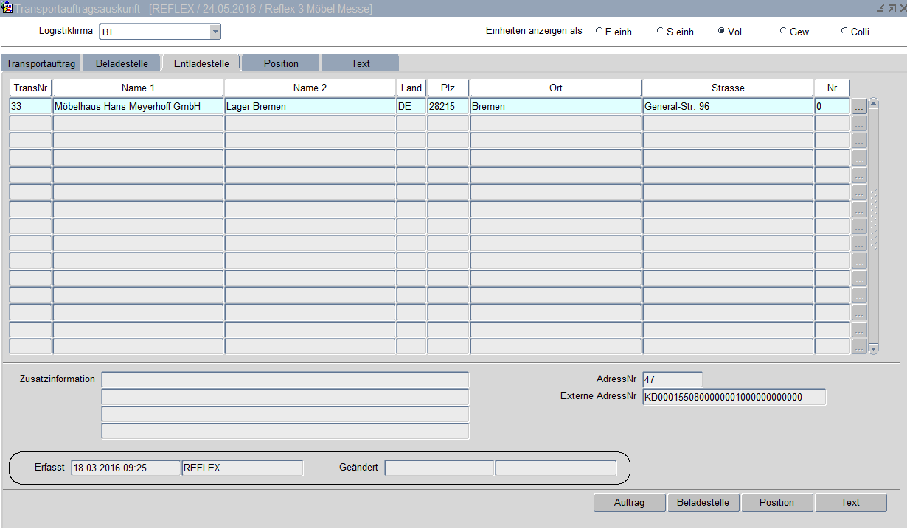Open the Logistikfirma dropdown
This screenshot has height=528, width=907.
tap(215, 32)
